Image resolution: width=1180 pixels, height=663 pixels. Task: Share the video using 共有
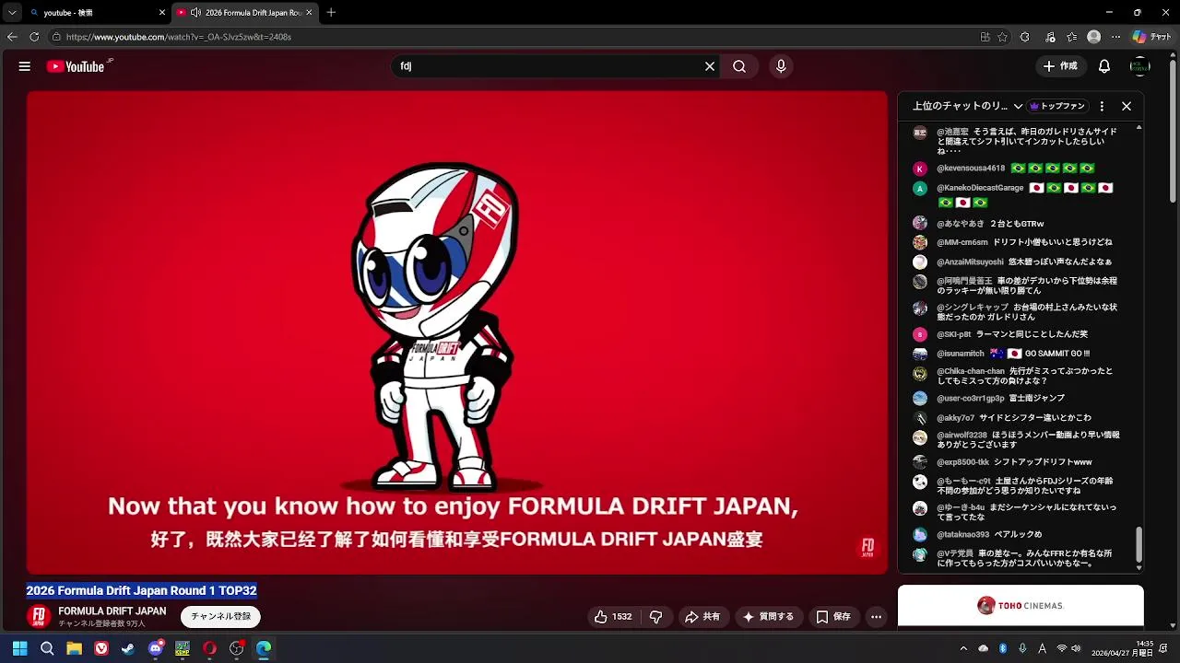coord(702,617)
